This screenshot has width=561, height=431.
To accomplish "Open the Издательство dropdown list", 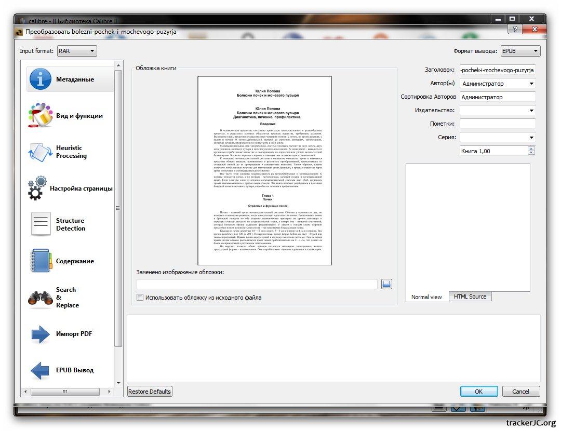I will tap(531, 111).
